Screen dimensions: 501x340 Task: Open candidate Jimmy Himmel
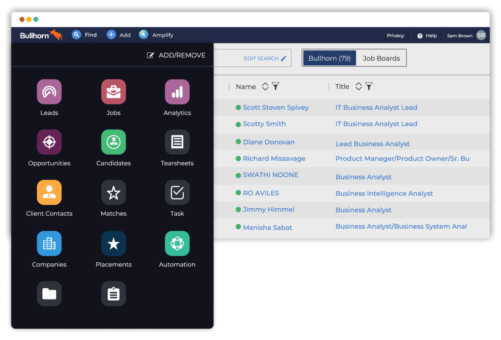269,209
